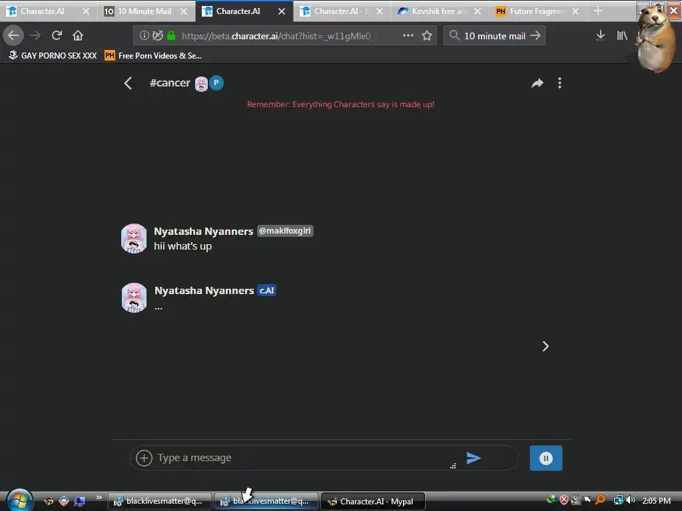
Task: Expand quick launch overflow chevrons in taskbar
Action: (x=99, y=498)
